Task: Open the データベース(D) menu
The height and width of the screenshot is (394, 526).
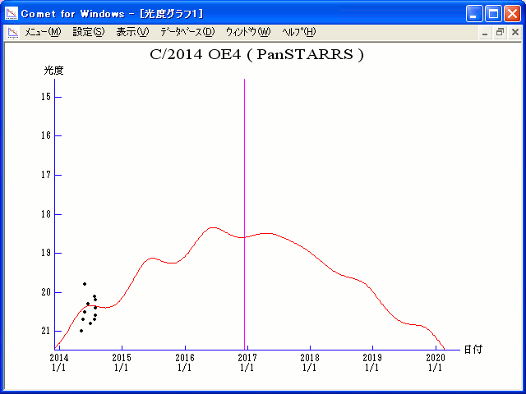Action: (187, 32)
